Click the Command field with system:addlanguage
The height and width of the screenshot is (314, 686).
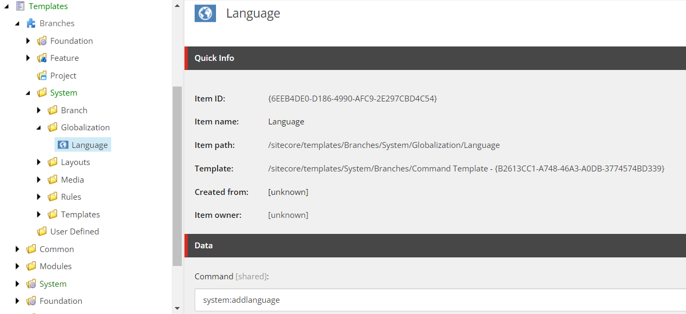[441, 300]
